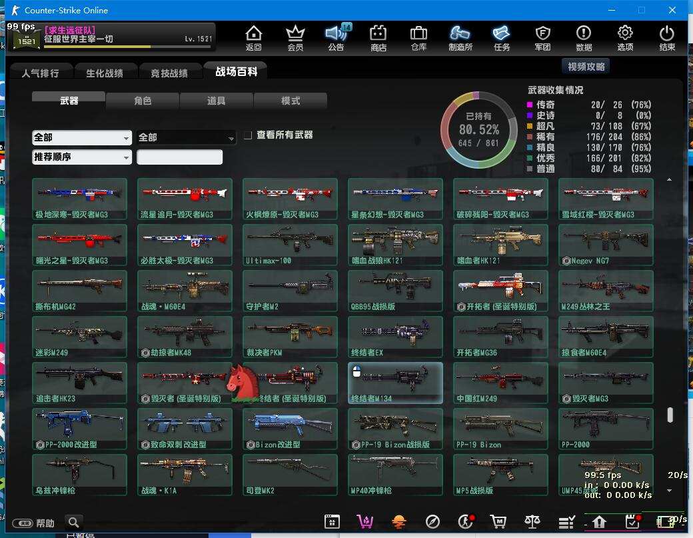Select the MP40冲锋枪 weapon card
693x538 pixels.
click(x=395, y=475)
